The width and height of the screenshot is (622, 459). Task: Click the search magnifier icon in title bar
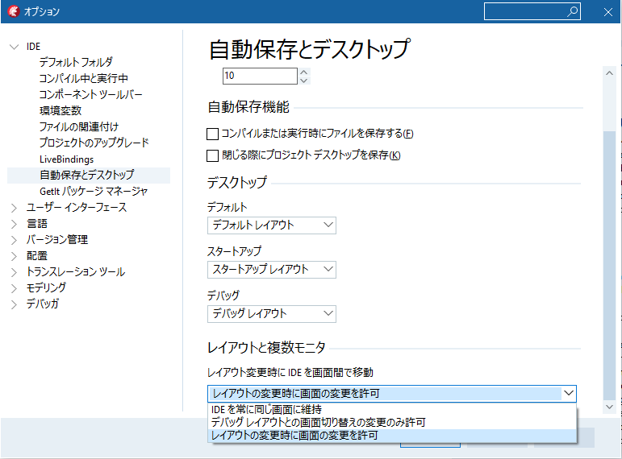click(573, 11)
